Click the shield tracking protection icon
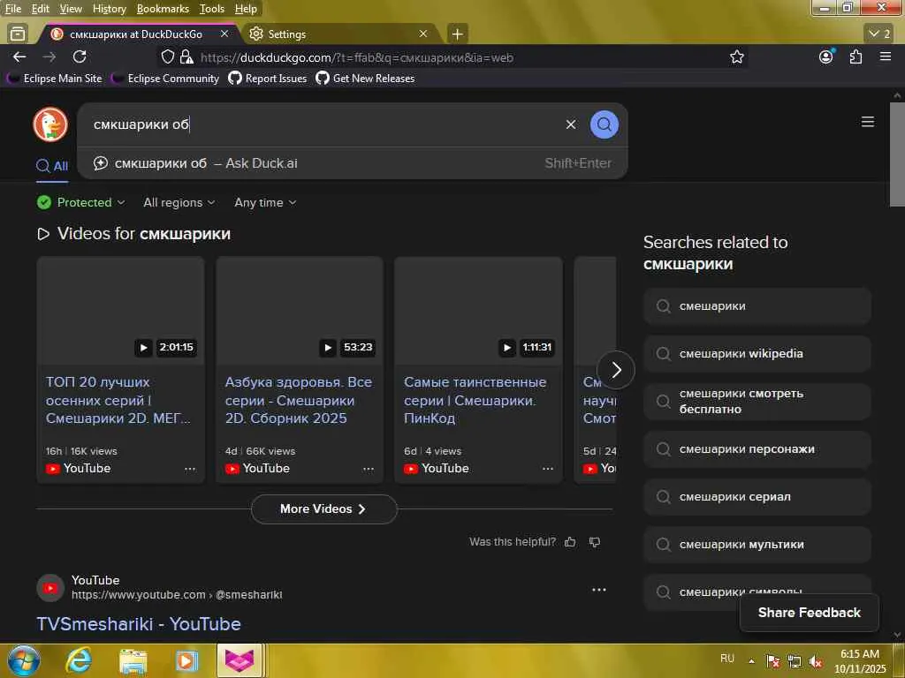The width and height of the screenshot is (905, 678). coord(167,56)
